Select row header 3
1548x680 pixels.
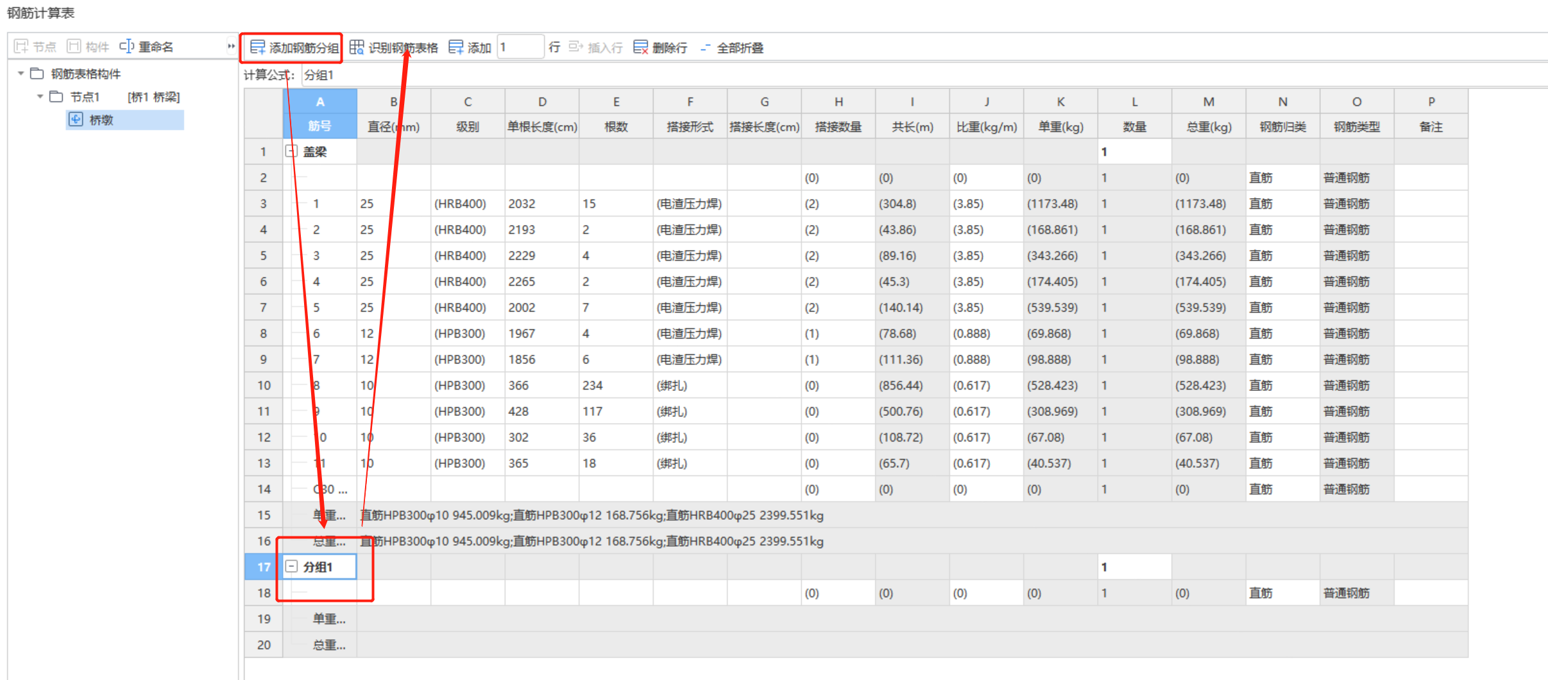click(x=263, y=204)
